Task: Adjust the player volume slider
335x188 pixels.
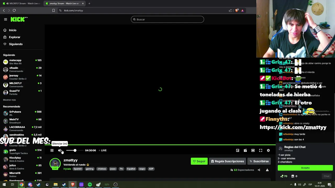Action: point(75,150)
